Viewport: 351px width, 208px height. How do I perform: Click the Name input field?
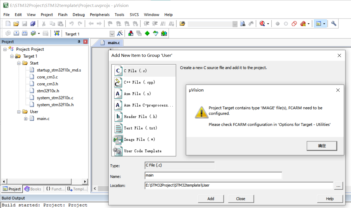(213, 176)
